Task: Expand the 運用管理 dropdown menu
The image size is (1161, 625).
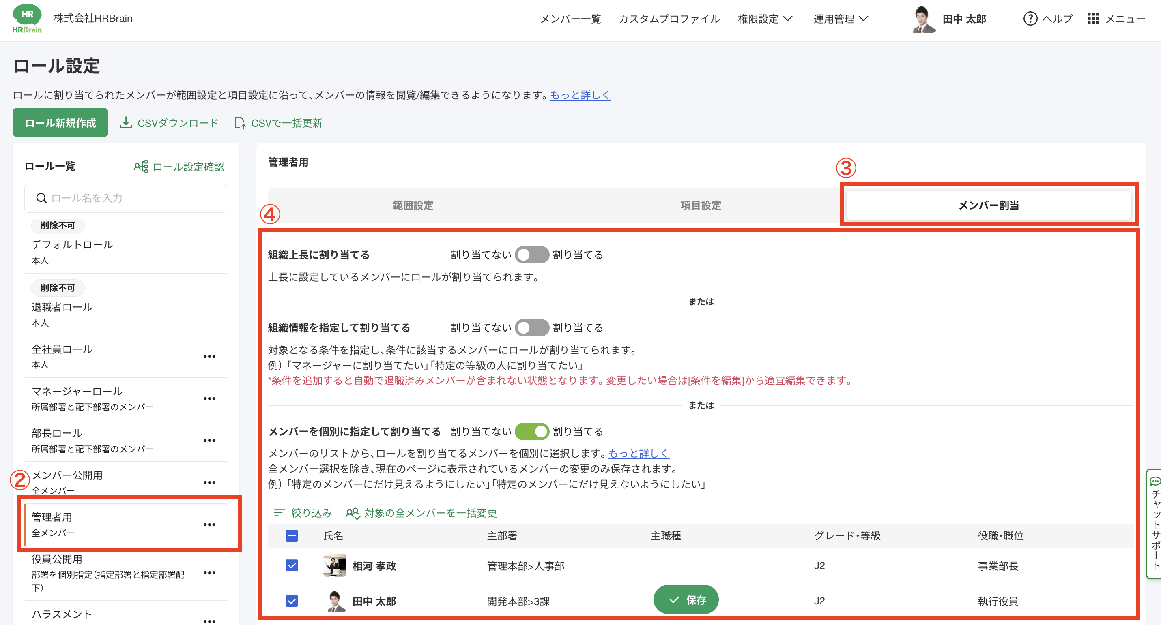Action: click(x=841, y=19)
